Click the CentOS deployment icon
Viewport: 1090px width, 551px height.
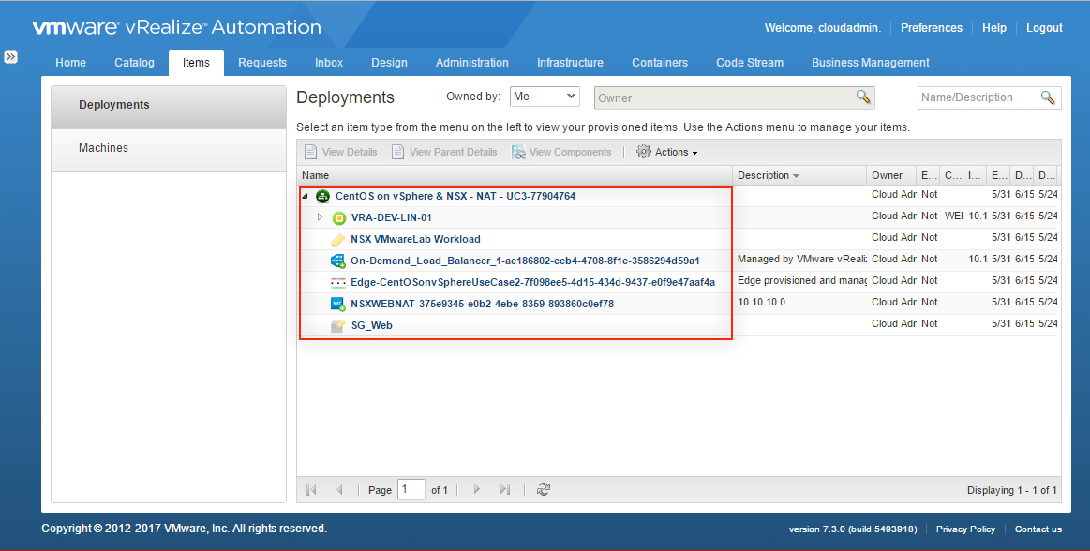tap(323, 197)
